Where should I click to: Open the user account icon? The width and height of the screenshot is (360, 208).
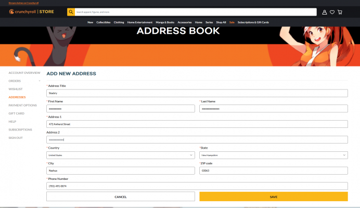(x=325, y=12)
